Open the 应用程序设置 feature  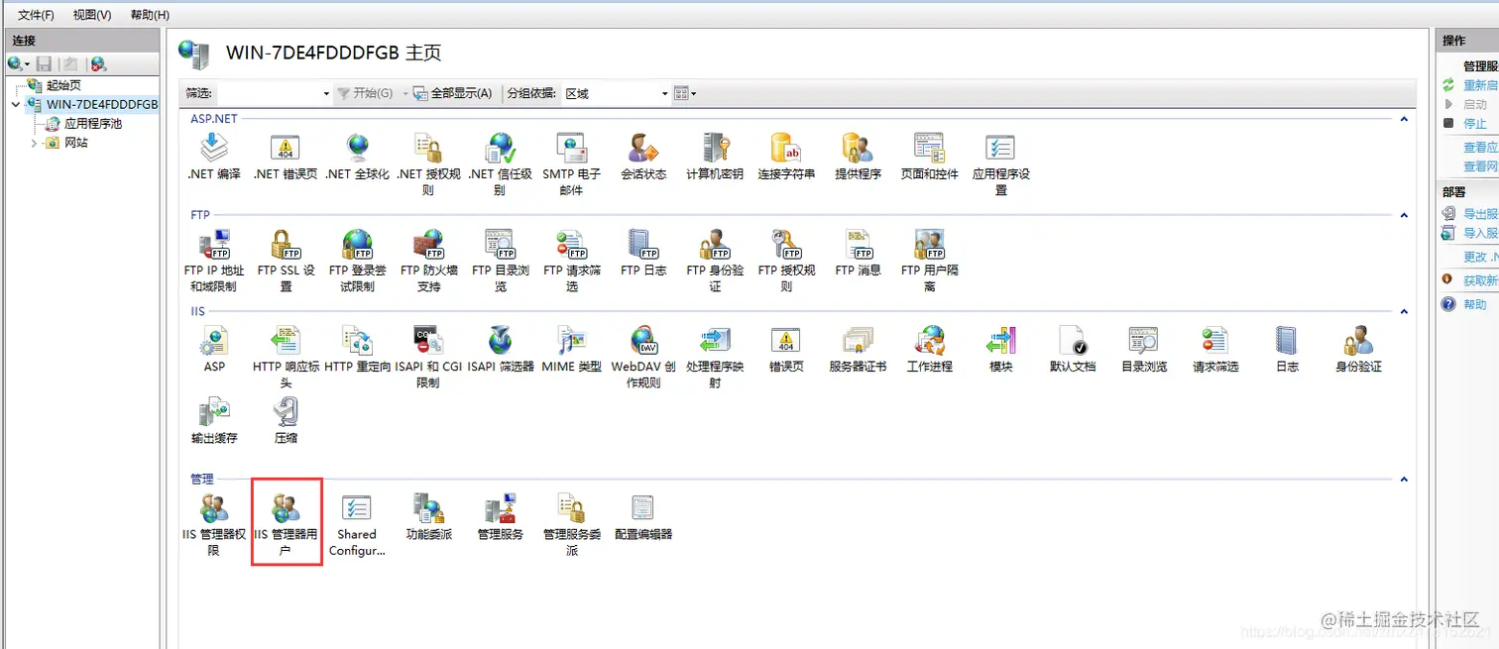click(1000, 164)
